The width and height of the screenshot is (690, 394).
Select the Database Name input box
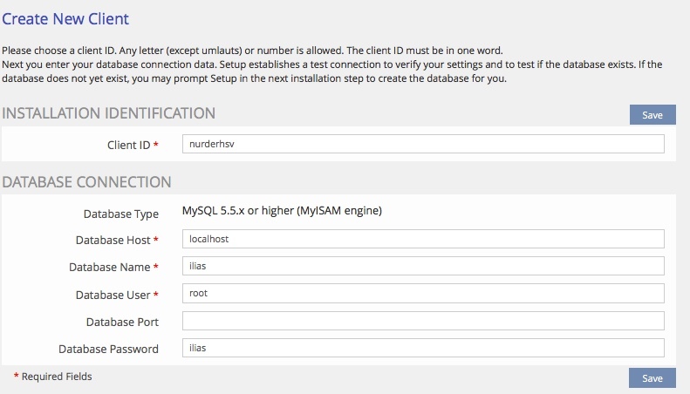click(423, 266)
